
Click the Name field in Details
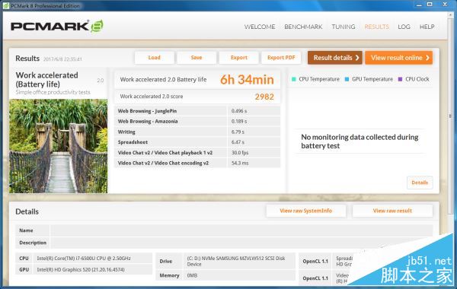(241, 230)
